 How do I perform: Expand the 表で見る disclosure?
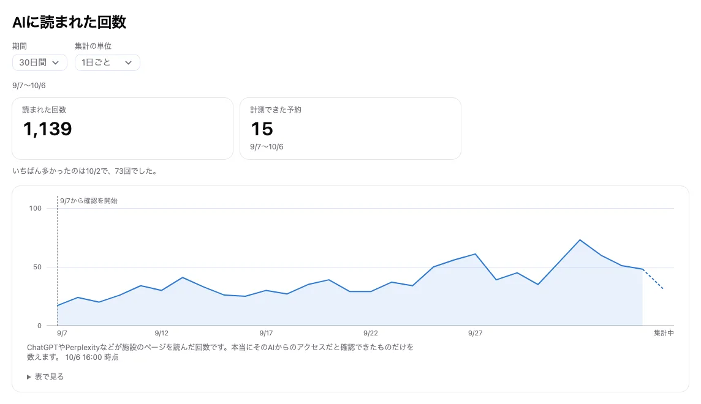click(45, 377)
